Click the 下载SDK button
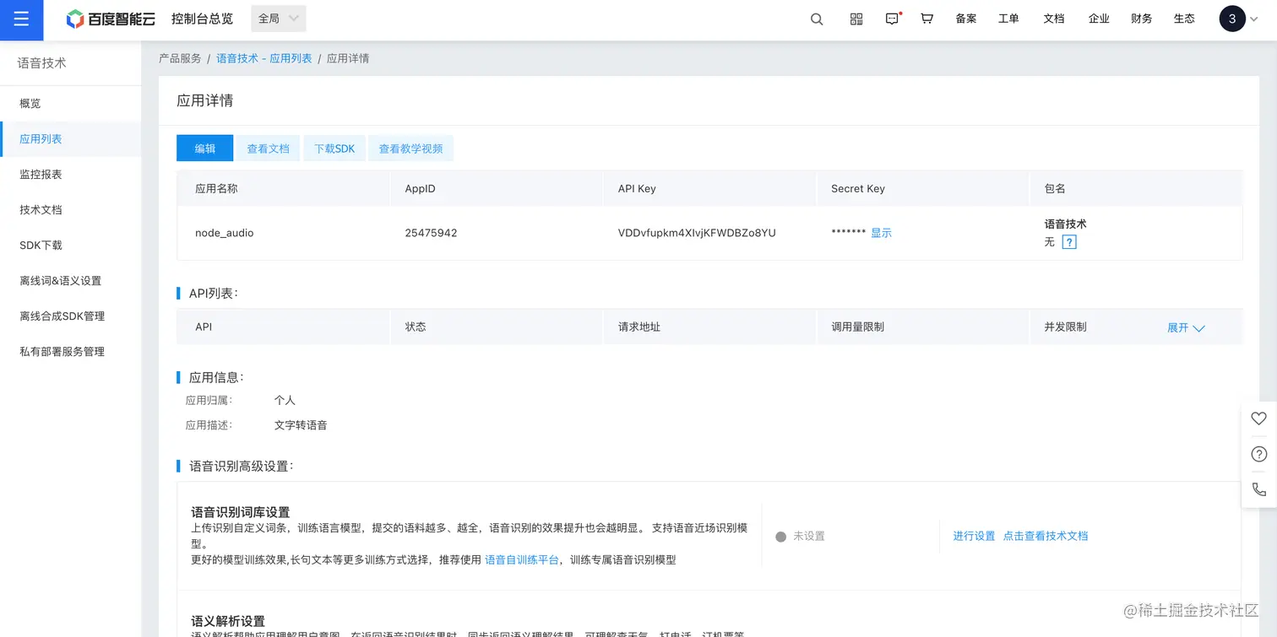Screen dimensions: 1277x637 click(x=334, y=148)
